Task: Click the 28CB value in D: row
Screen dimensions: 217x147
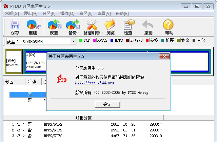Action: click(115, 124)
